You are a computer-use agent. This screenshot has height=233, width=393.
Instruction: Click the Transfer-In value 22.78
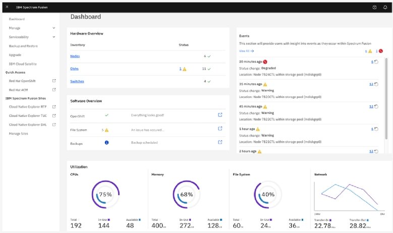pyautogui.click(x=323, y=226)
